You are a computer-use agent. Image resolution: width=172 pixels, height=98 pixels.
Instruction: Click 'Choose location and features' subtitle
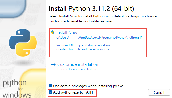pos(78,69)
